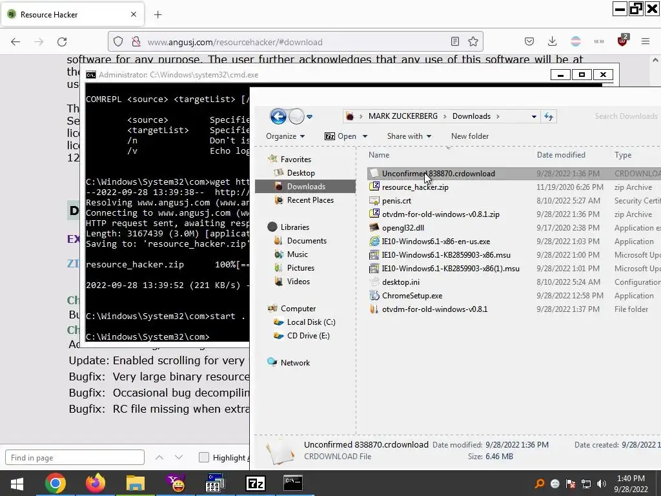Open File Explorer from taskbar

pos(136,483)
